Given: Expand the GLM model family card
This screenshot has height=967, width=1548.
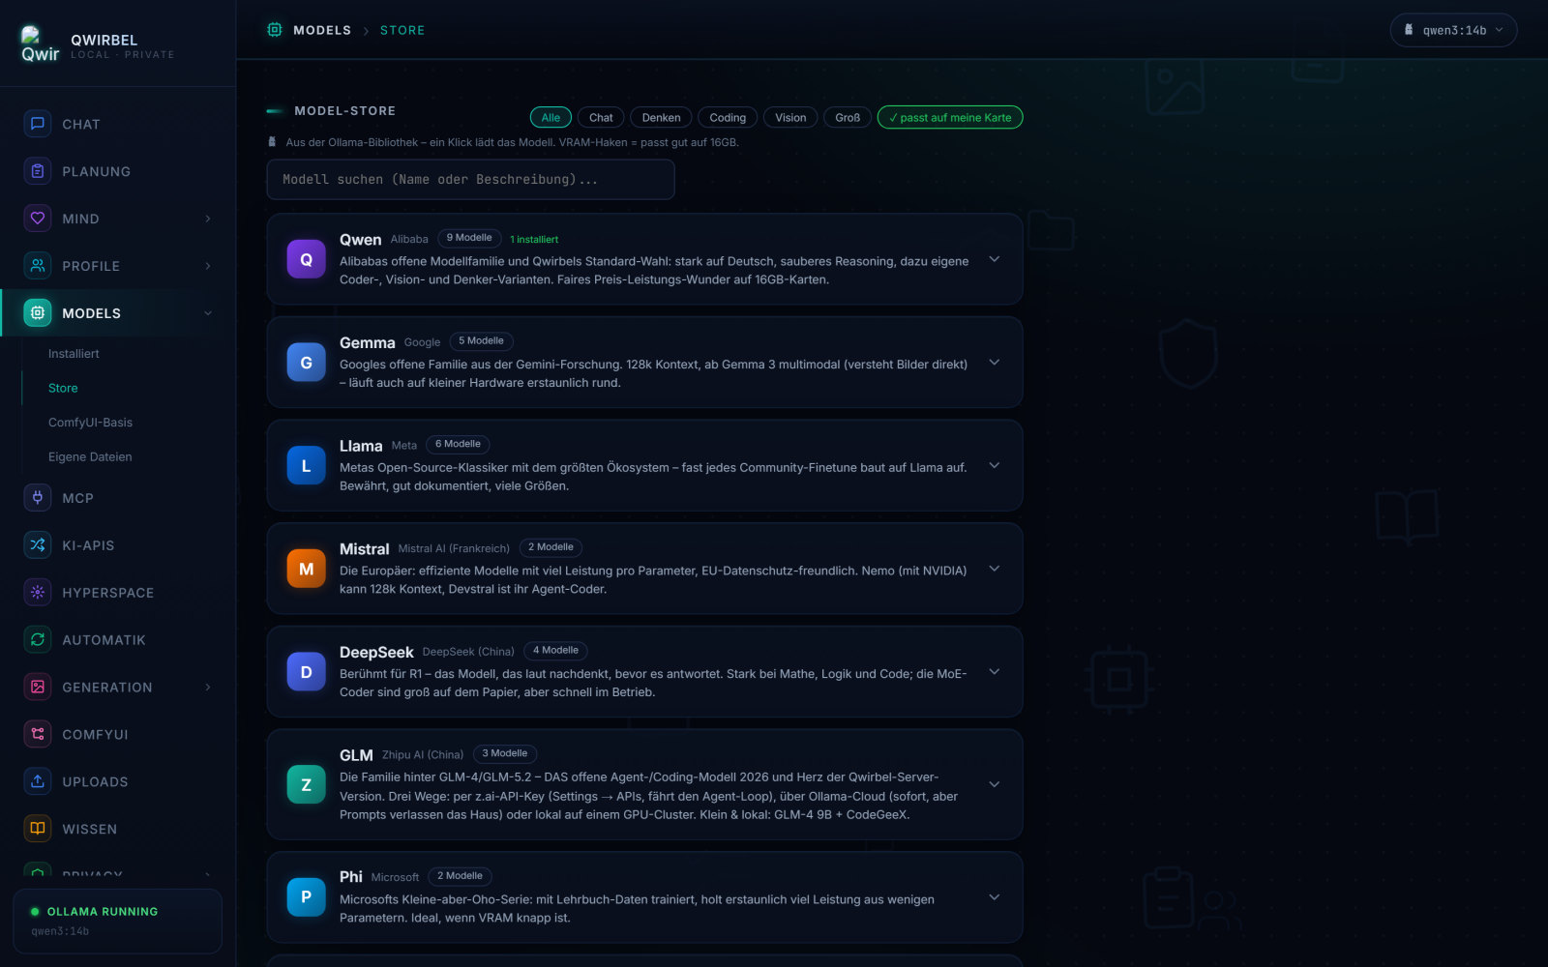Looking at the screenshot, I should [995, 784].
